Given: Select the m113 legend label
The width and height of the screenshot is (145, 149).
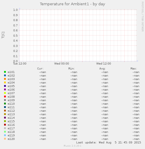Looking at the screenshot, I should tap(11, 114).
